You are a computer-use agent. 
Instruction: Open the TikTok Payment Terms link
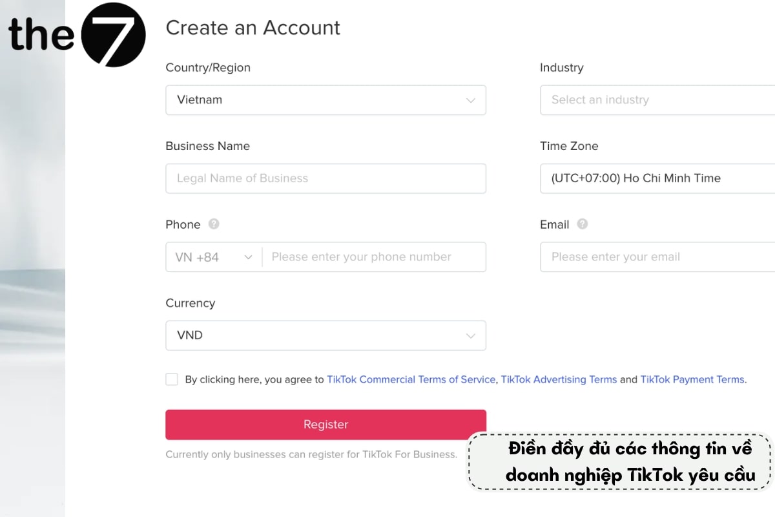pyautogui.click(x=692, y=379)
